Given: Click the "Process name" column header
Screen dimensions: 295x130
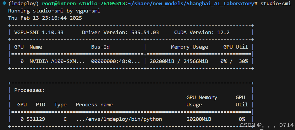Looking at the screenshot, I should point(94,105).
